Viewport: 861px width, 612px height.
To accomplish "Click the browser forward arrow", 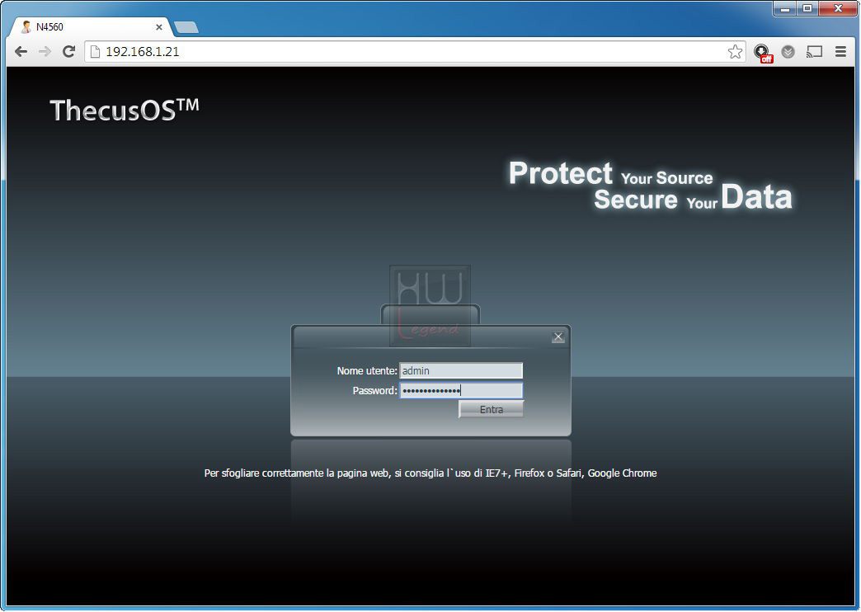I will (x=45, y=52).
